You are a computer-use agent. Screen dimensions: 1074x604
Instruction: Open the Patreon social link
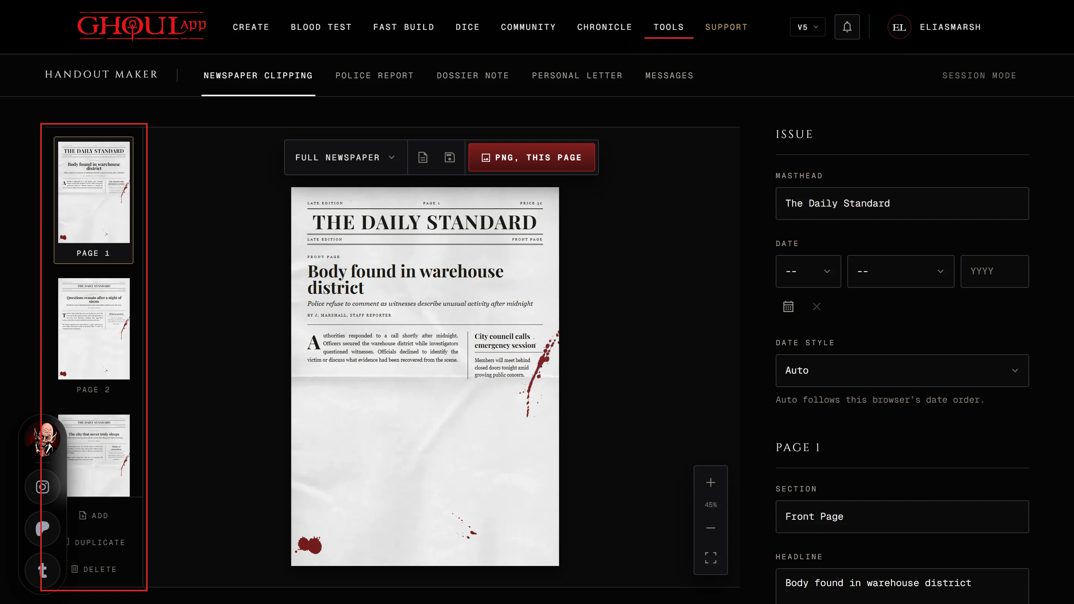click(x=42, y=529)
